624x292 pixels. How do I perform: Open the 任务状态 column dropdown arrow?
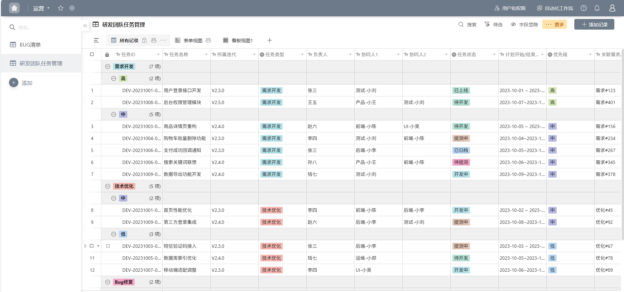(494, 55)
